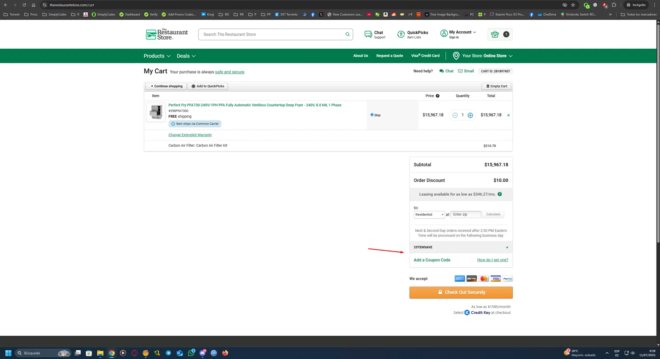This screenshot has height=359, width=660.
Task: Click the leasing info question mark icon
Action: click(x=500, y=194)
